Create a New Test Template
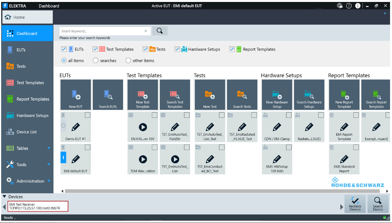Image resolution: width=392 pixels, height=223 pixels. (x=143, y=95)
